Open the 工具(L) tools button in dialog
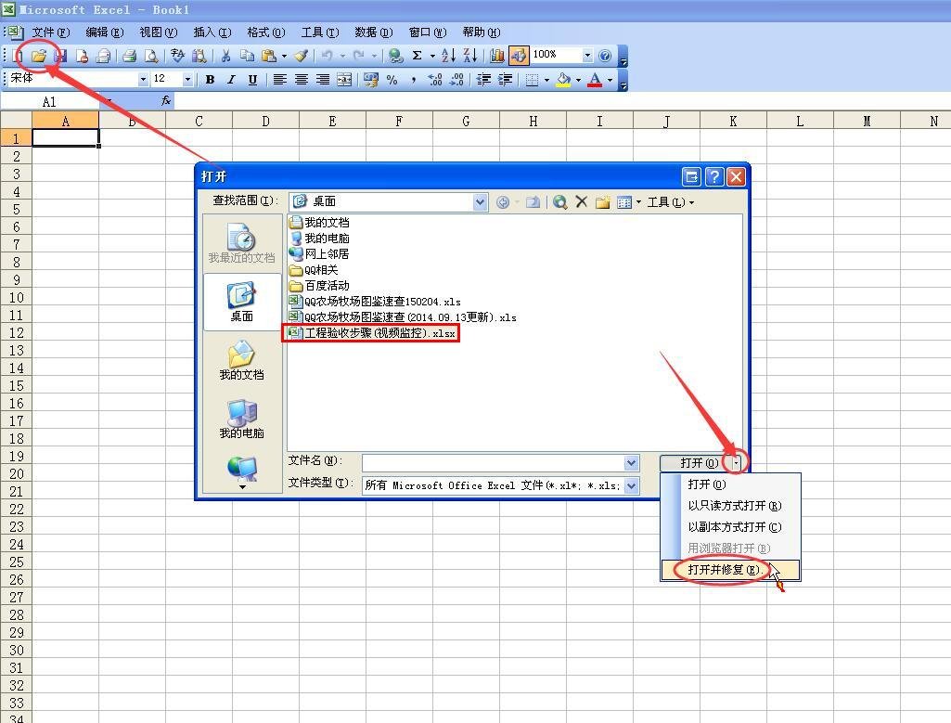 coord(670,201)
